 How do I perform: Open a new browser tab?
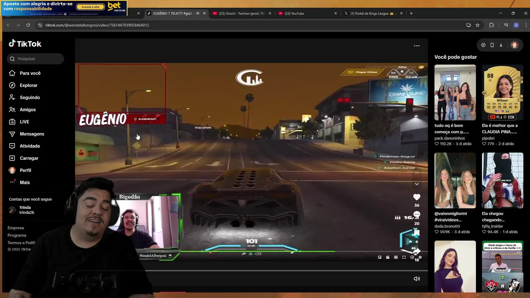pos(411,13)
